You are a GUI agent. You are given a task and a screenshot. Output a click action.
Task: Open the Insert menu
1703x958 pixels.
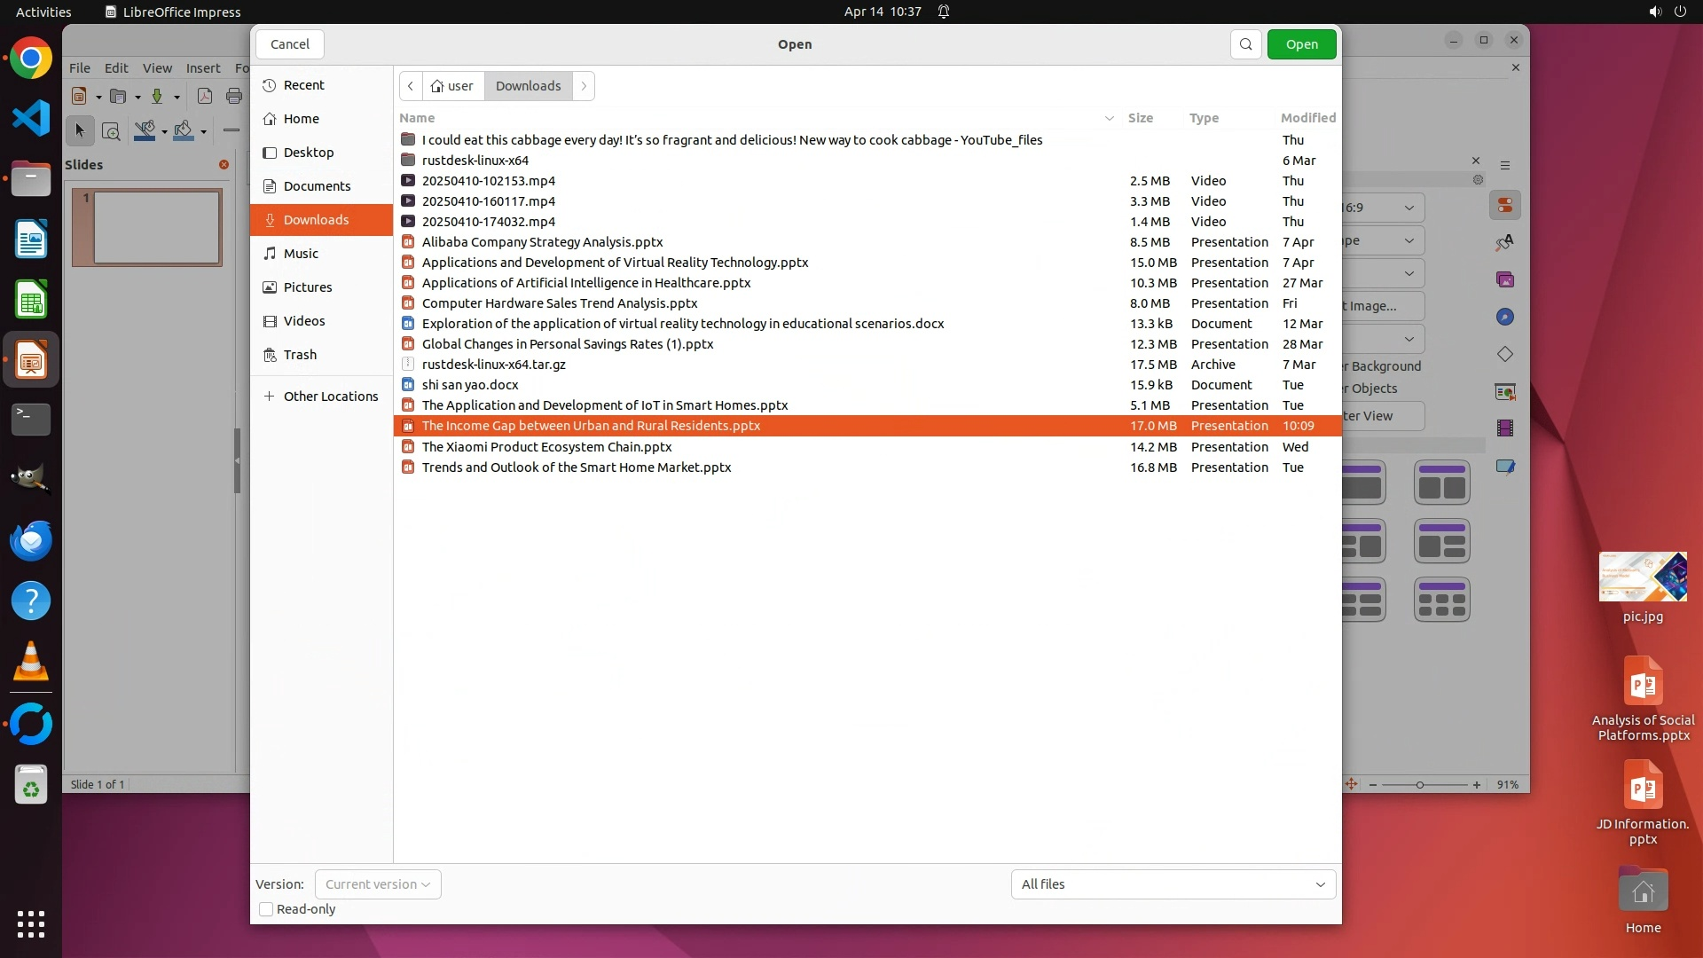tap(203, 67)
